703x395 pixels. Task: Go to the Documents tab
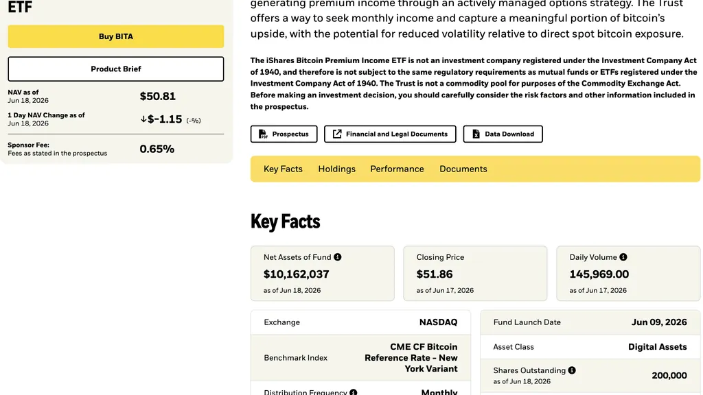coord(463,169)
